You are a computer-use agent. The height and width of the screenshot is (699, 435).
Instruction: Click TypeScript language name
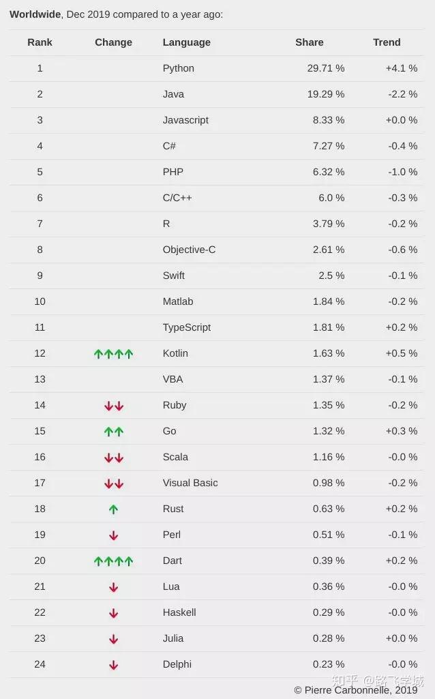[x=186, y=327]
